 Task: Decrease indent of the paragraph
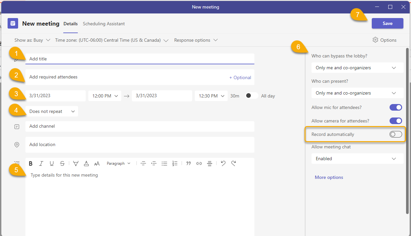coord(143,163)
